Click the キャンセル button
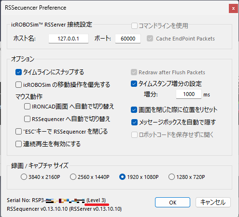Viewport: 239px width, 217px height. pos(213,203)
